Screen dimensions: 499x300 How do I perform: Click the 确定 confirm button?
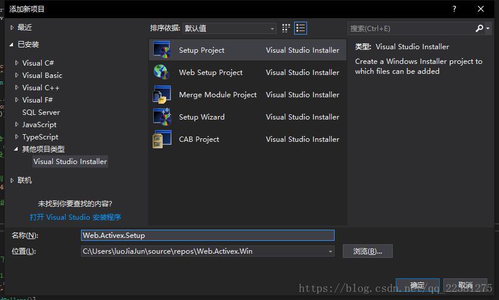(x=417, y=285)
